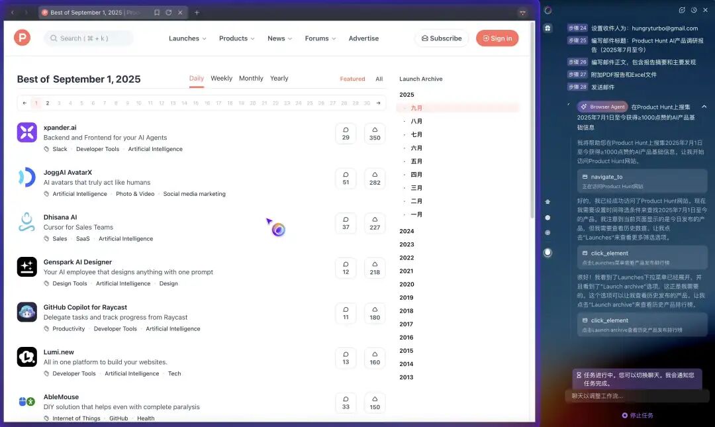Viewport: 715px width, 427px height.
Task: Open the Genspark AI Designer product logo
Action: click(x=27, y=267)
